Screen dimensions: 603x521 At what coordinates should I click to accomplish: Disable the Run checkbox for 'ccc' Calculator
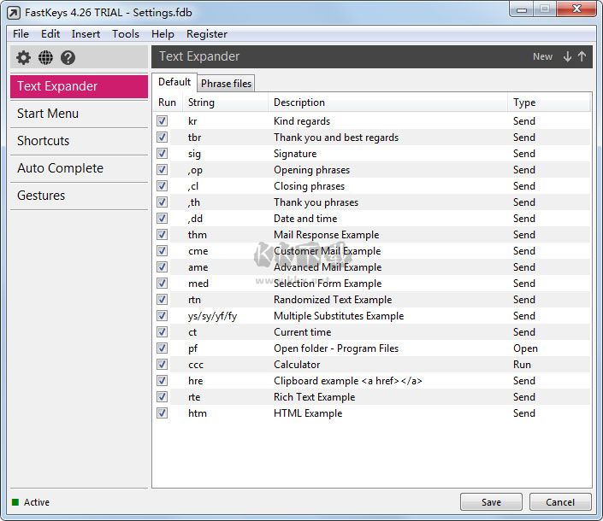click(163, 365)
